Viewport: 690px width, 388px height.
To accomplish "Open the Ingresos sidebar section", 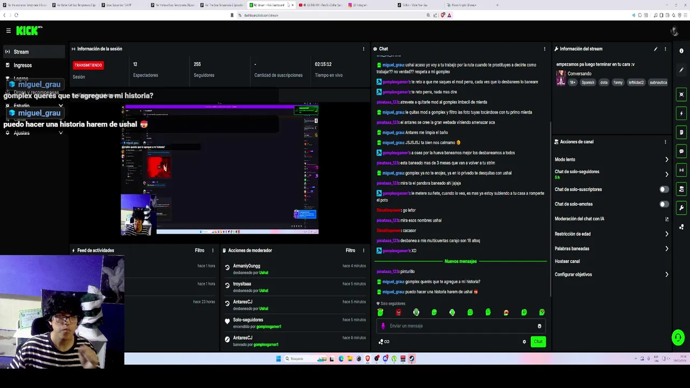I will tap(34, 65).
